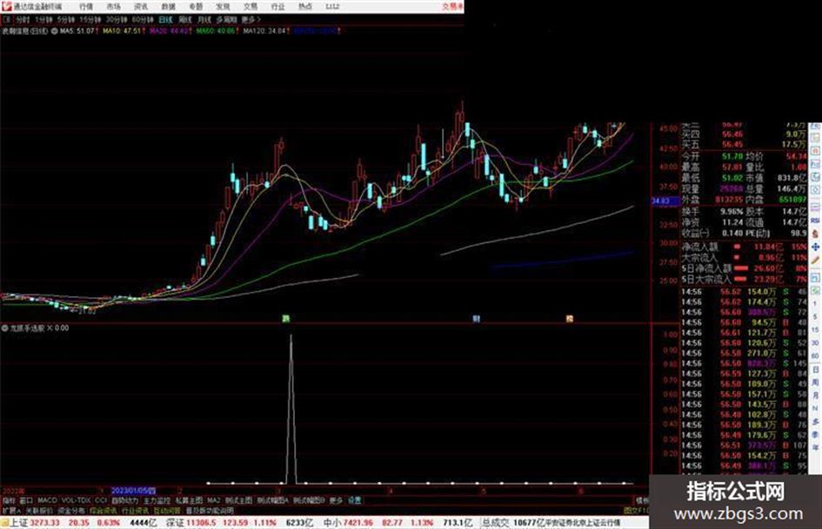Open the 市场 menu

click(x=113, y=6)
